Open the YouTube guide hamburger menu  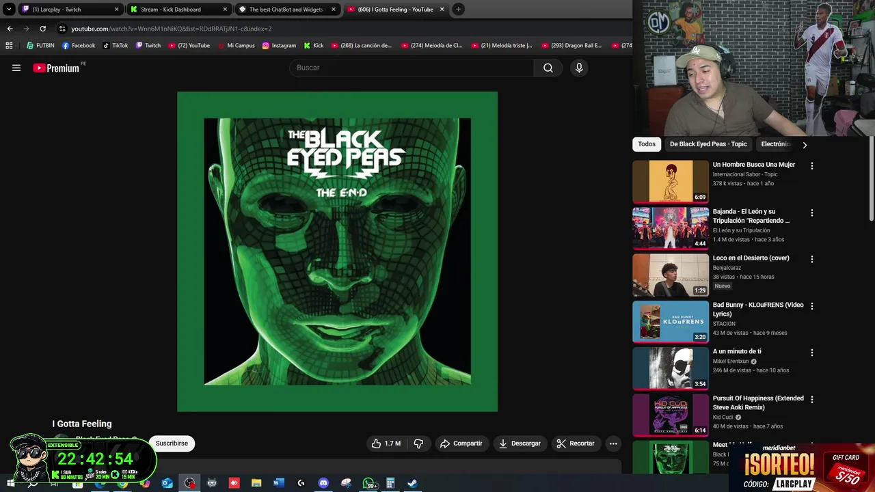coord(16,68)
